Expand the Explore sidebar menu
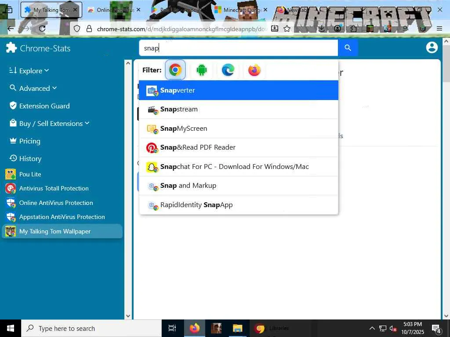Screen dimensions: 450x337 29,71
